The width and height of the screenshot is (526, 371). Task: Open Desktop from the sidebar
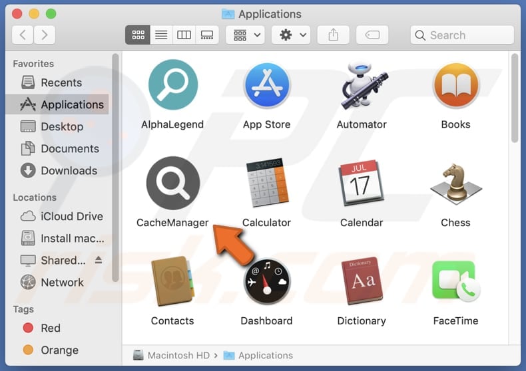tap(57, 126)
